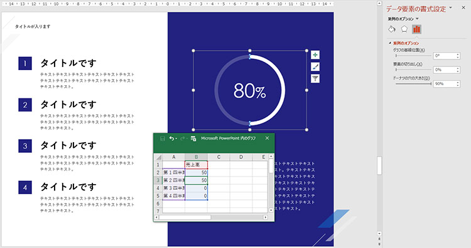The width and height of the screenshot is (471, 248).
Task: Open the Fill & Line tab (paint bucket icon)
Action: (x=392, y=29)
